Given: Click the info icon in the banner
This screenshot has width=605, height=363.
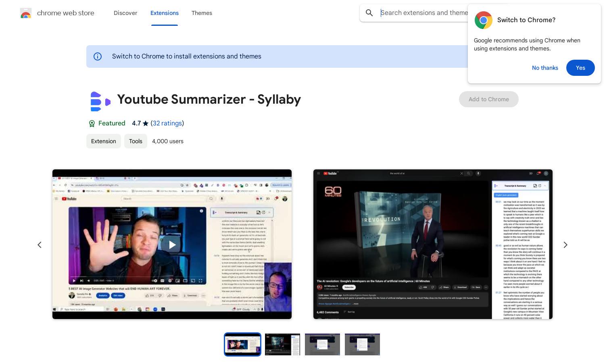Looking at the screenshot, I should [98, 56].
